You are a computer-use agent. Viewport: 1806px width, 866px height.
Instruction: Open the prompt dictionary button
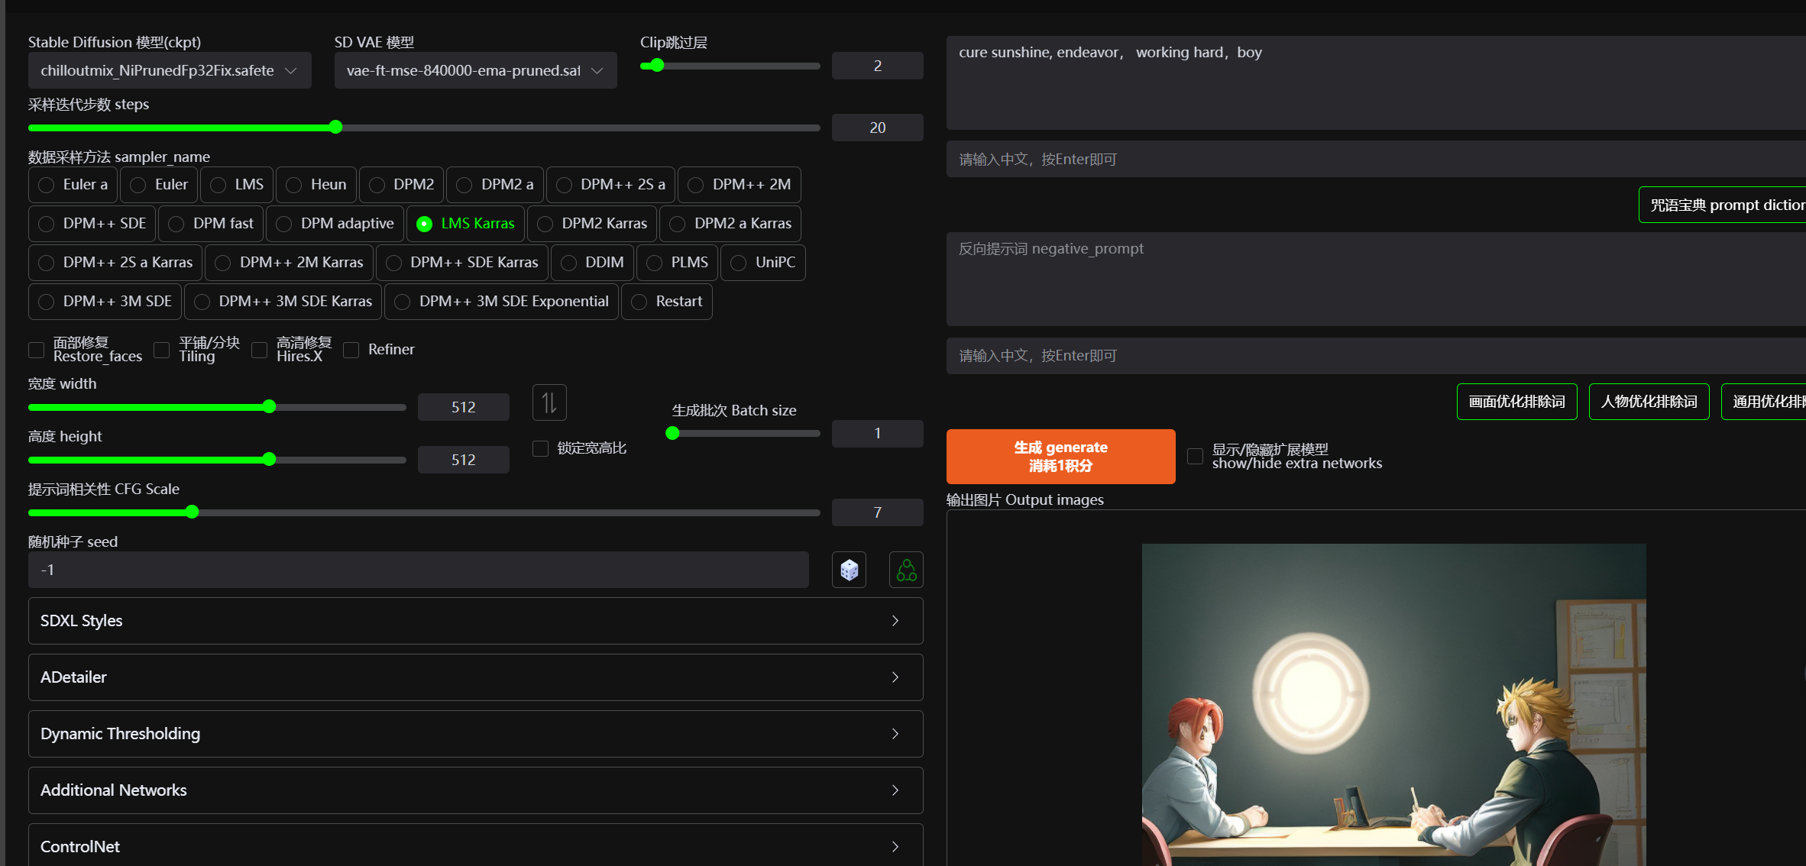click(x=1723, y=205)
